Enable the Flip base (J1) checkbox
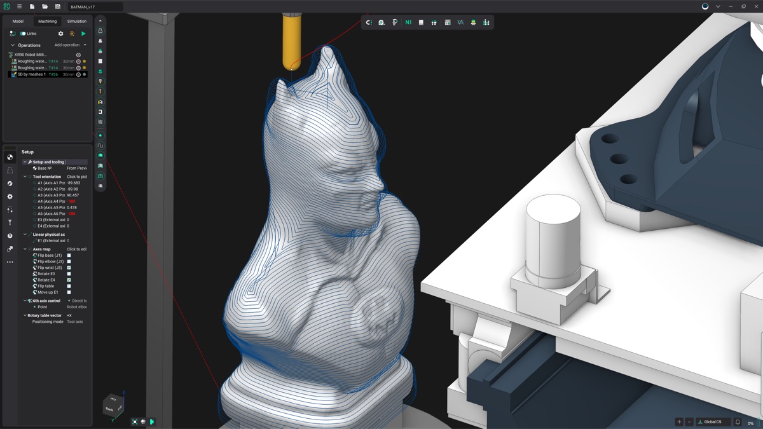 (69, 255)
